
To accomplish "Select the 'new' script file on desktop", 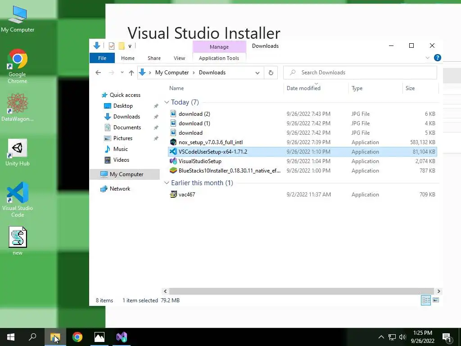I will (18, 241).
